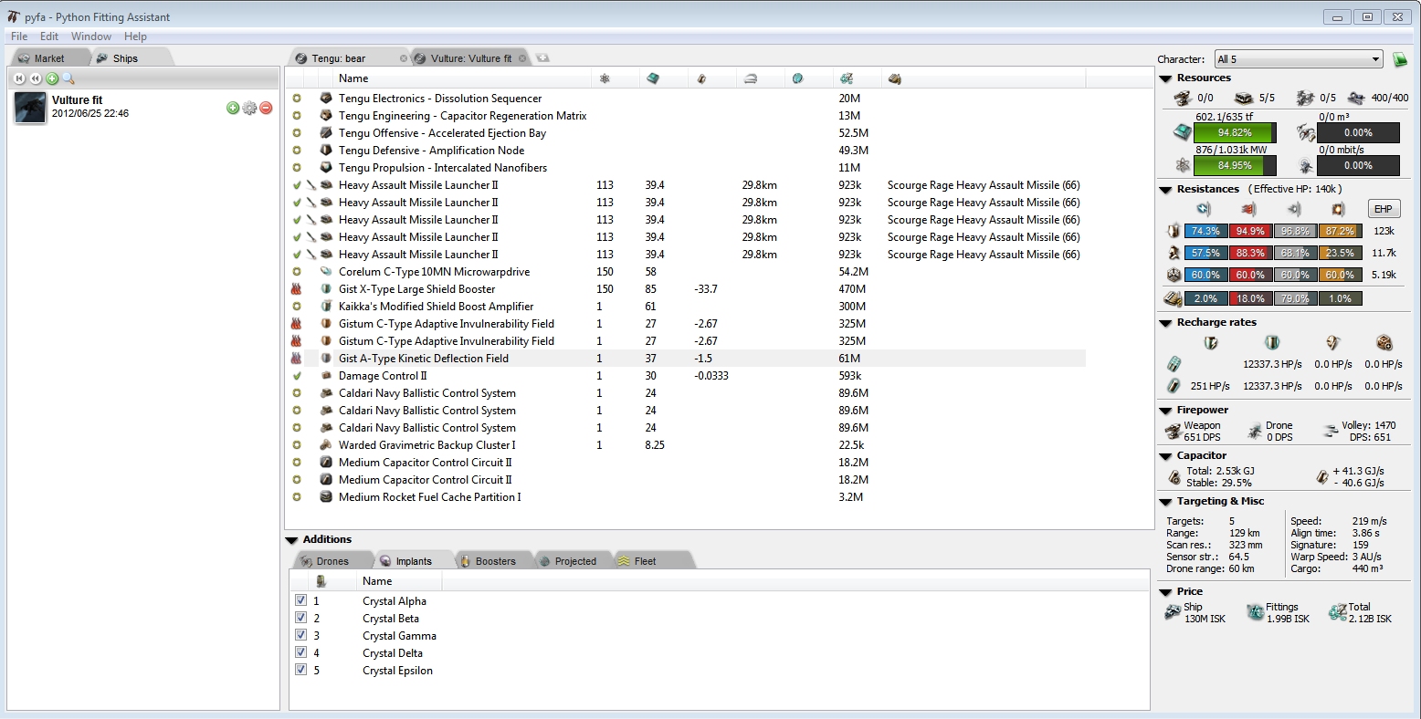Open the Window menu
Viewport: 1421px width, 719px height.
point(91,36)
